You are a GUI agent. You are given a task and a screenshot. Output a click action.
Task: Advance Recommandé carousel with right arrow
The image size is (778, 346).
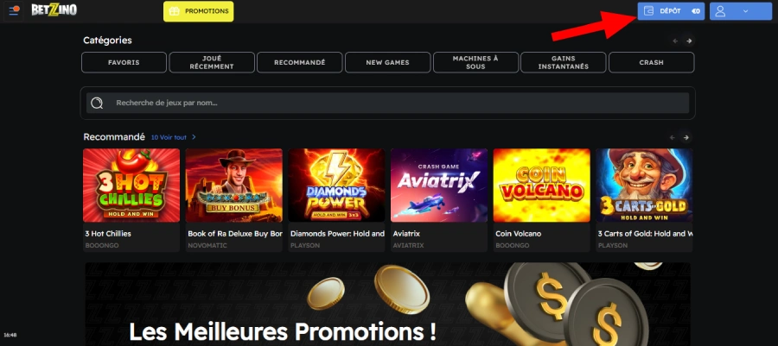pyautogui.click(x=686, y=137)
